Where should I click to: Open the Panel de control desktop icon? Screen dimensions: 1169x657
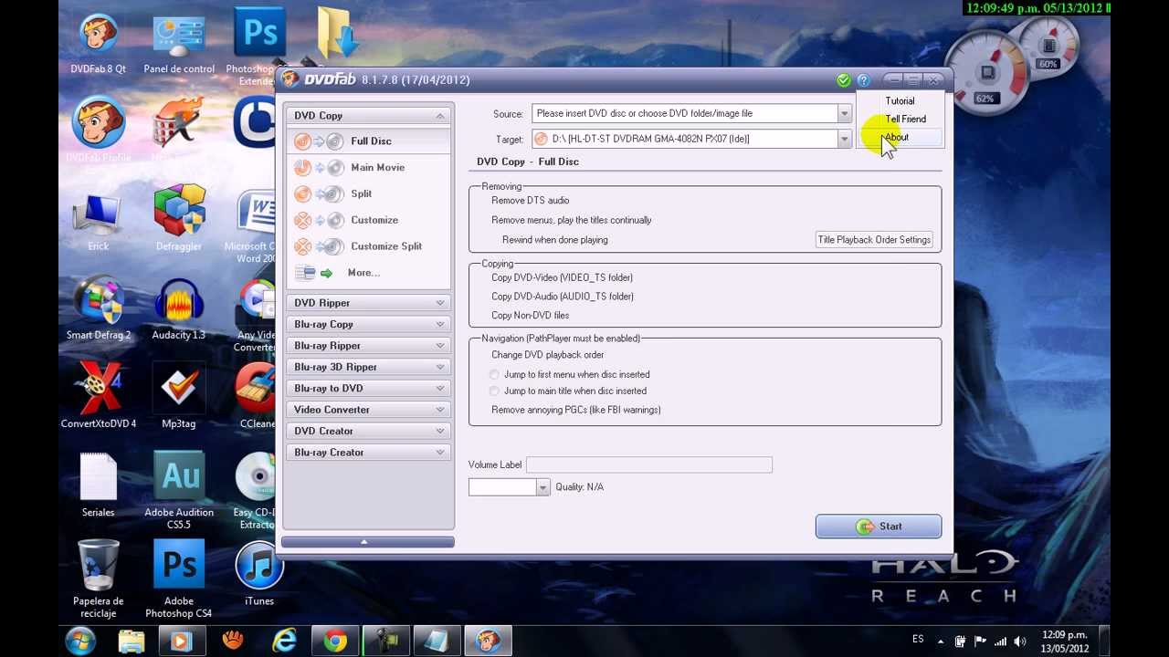[x=179, y=43]
